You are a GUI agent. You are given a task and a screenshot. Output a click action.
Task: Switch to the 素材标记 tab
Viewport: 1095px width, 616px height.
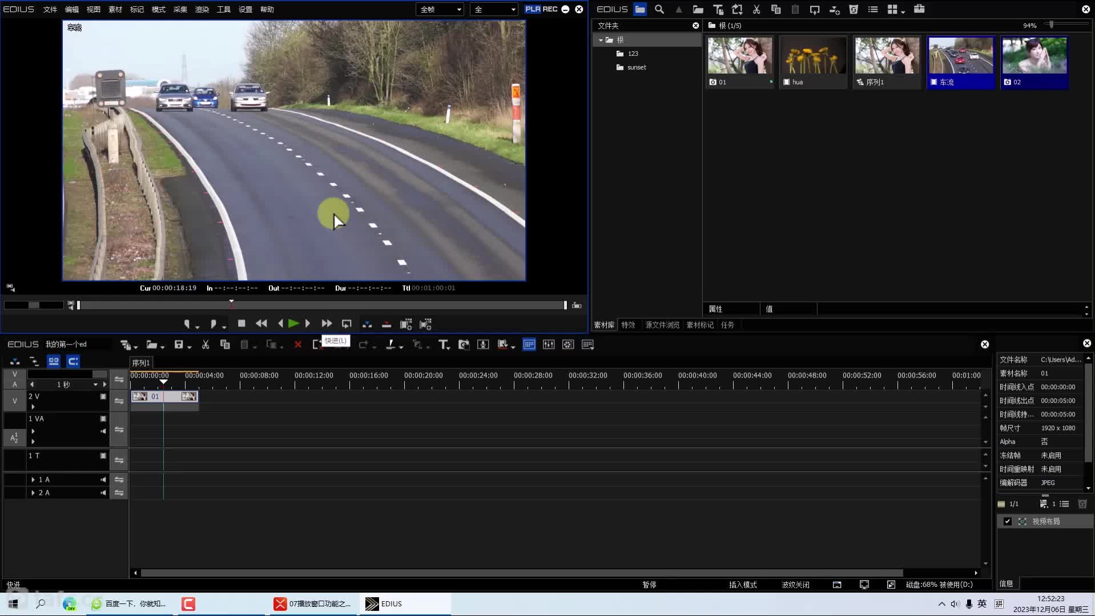[700, 325]
